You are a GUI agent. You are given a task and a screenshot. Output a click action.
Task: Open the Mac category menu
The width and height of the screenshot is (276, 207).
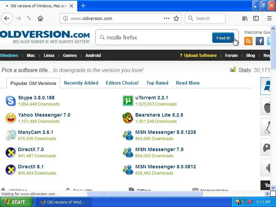31,56
